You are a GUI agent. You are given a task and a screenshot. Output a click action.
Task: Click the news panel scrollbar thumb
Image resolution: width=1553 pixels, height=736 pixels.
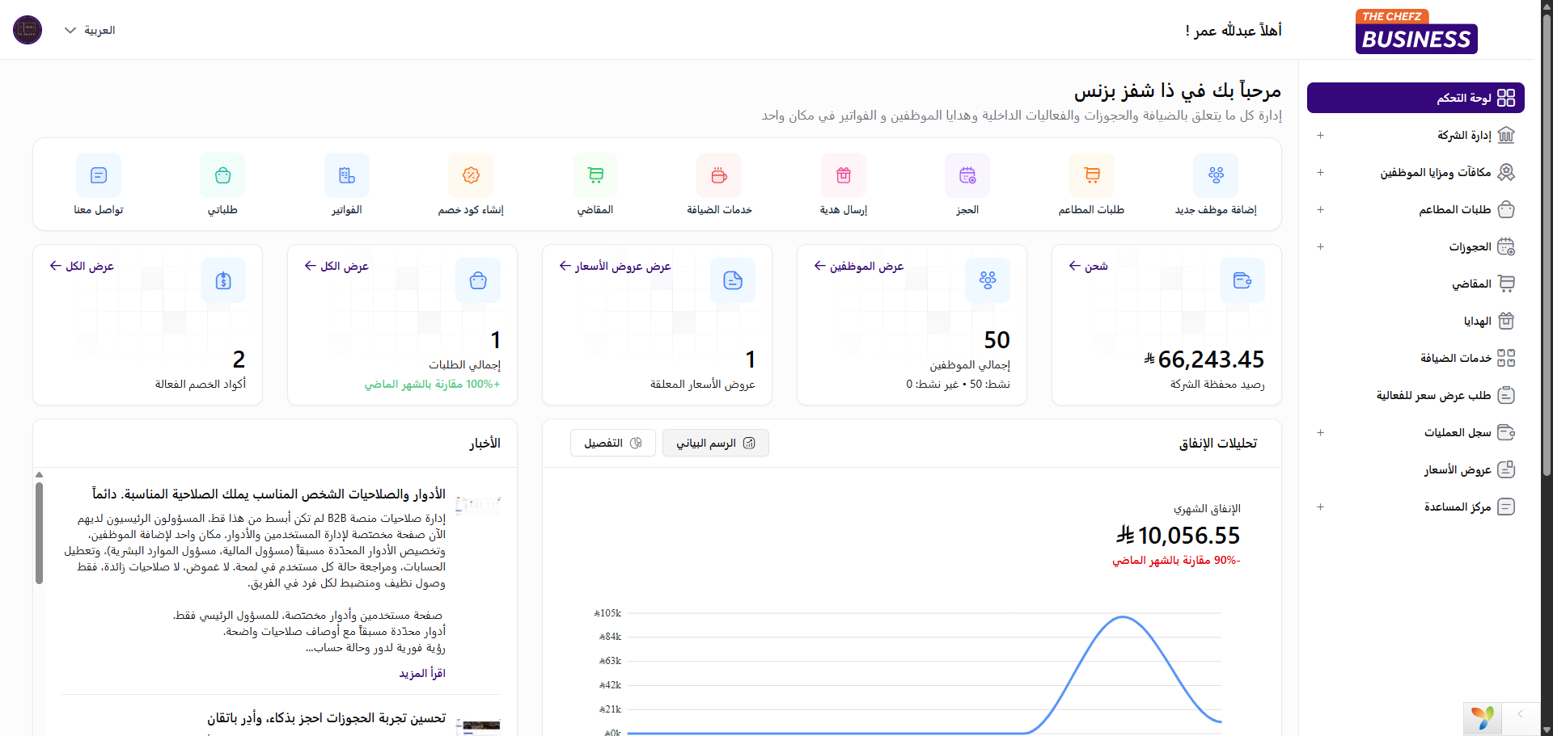pos(39,533)
